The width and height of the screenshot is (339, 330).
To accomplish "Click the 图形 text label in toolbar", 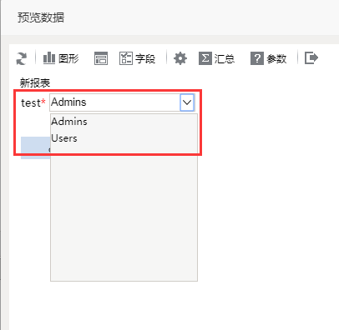I will [68, 58].
